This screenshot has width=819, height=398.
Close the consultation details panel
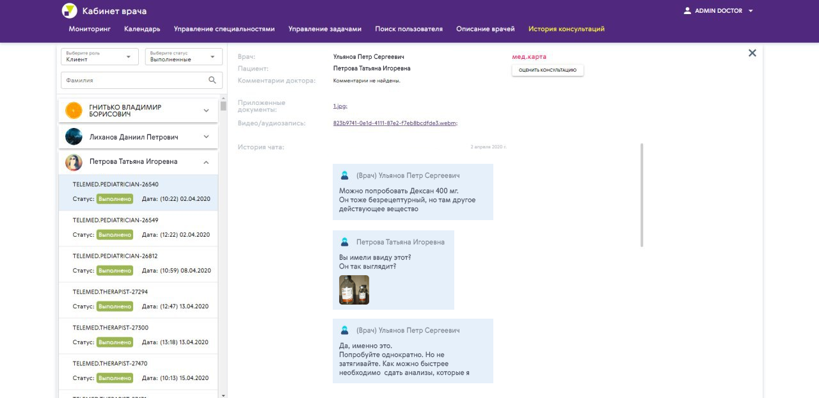coord(752,53)
